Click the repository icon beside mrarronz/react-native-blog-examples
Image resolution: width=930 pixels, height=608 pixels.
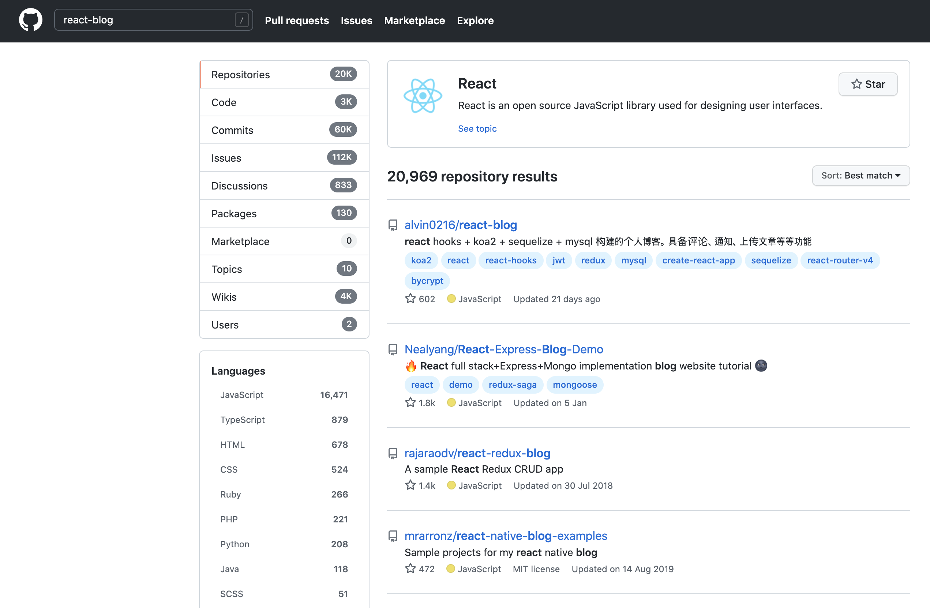click(x=393, y=536)
